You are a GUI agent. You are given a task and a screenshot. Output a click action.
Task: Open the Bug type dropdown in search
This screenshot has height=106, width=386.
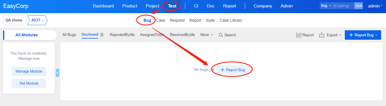(326, 6)
